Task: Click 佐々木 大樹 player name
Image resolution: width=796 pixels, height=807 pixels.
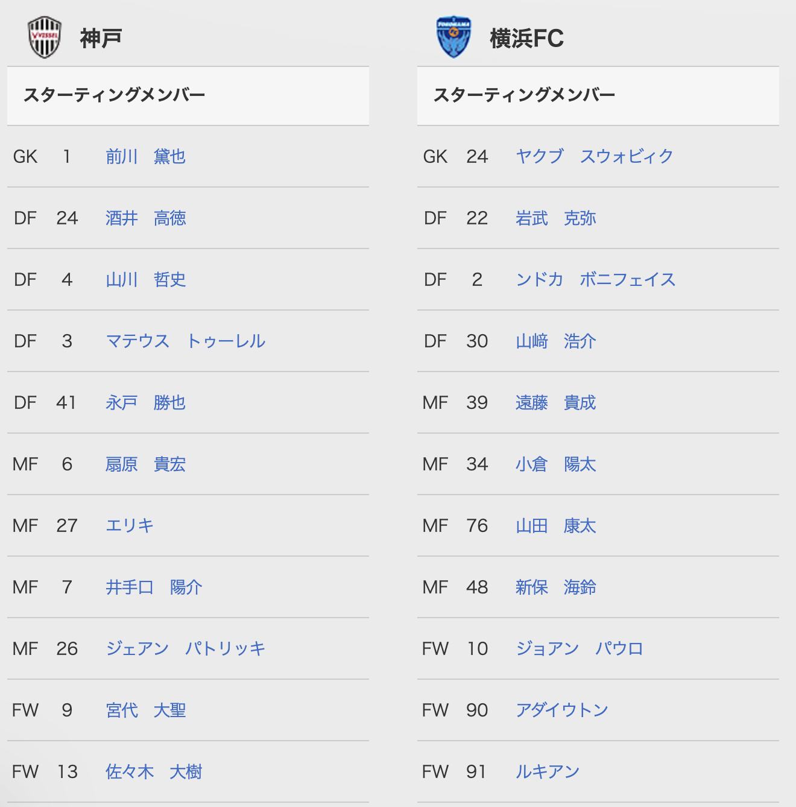Action: (154, 772)
